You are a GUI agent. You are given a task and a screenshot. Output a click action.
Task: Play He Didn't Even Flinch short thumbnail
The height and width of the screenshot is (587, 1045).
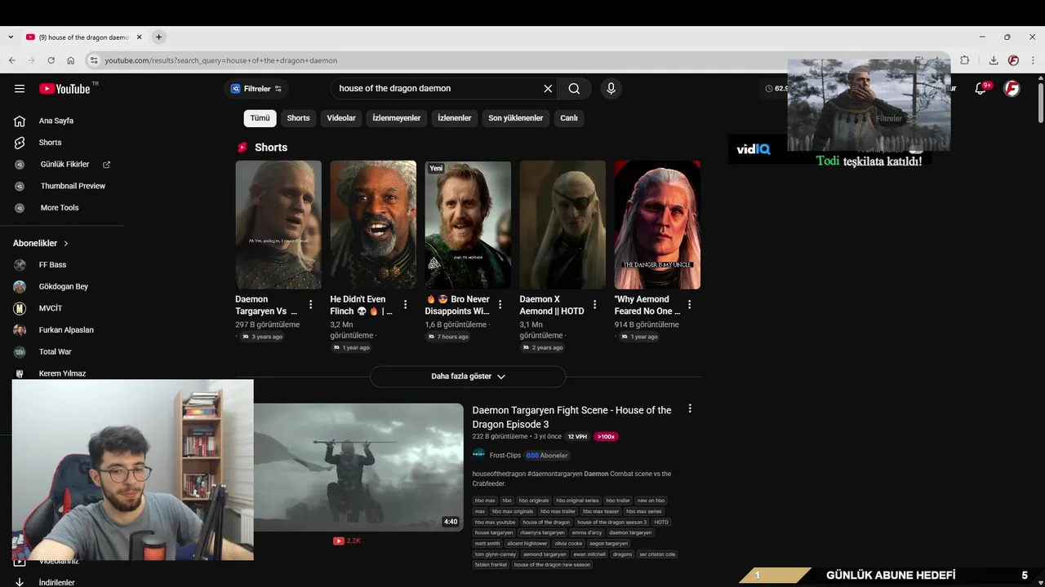(x=373, y=225)
